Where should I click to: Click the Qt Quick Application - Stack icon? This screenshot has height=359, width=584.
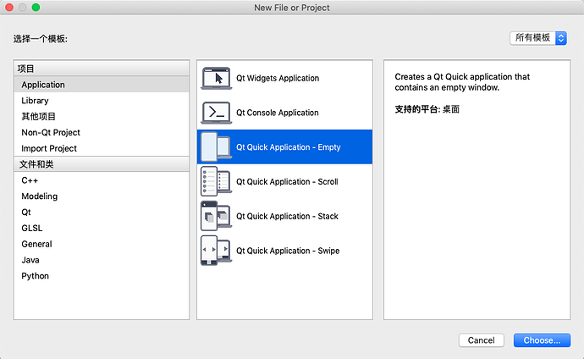[x=217, y=216]
